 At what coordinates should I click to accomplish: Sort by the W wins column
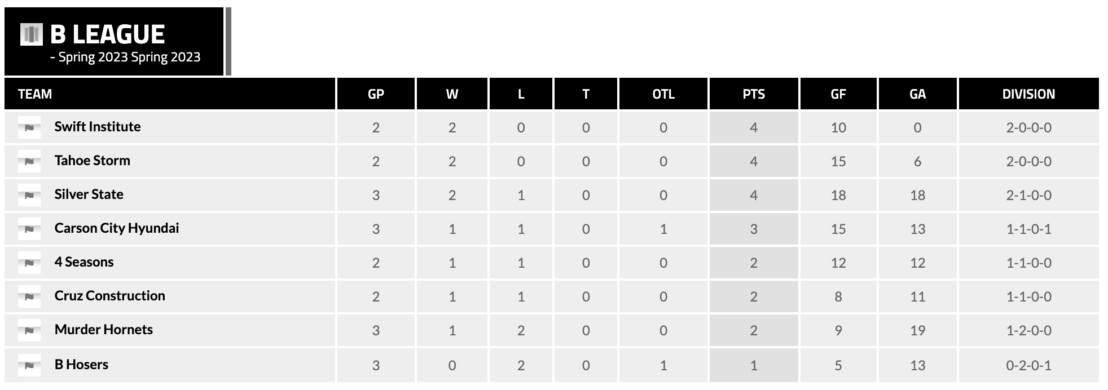click(x=452, y=94)
